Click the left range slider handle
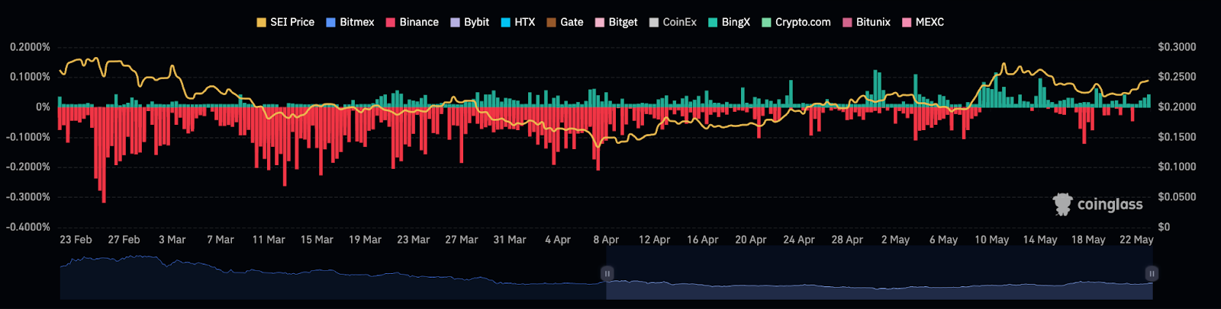The width and height of the screenshot is (1221, 309). 607,273
